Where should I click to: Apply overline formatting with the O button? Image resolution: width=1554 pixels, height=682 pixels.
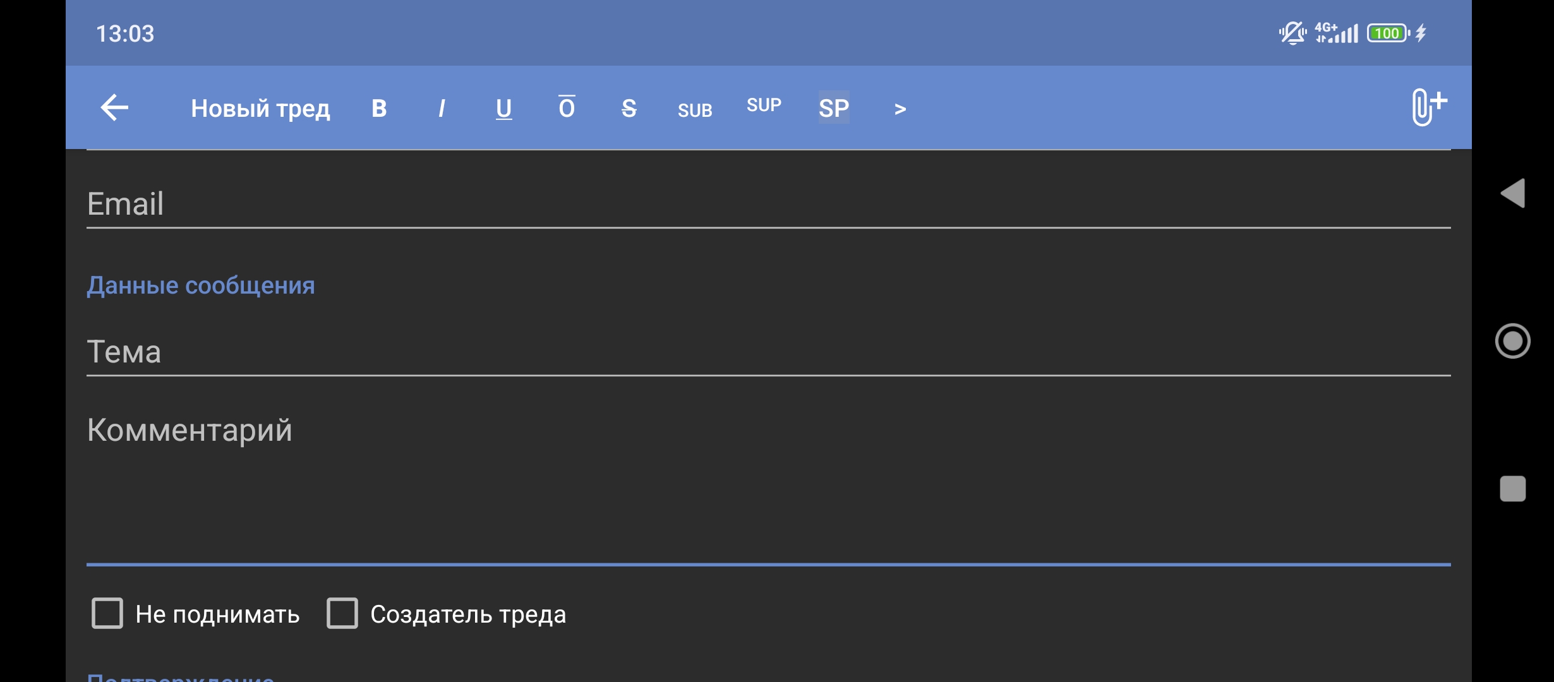[567, 108]
